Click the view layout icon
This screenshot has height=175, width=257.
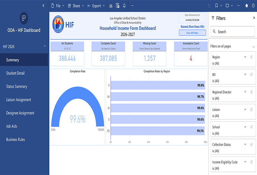point(227,6)
